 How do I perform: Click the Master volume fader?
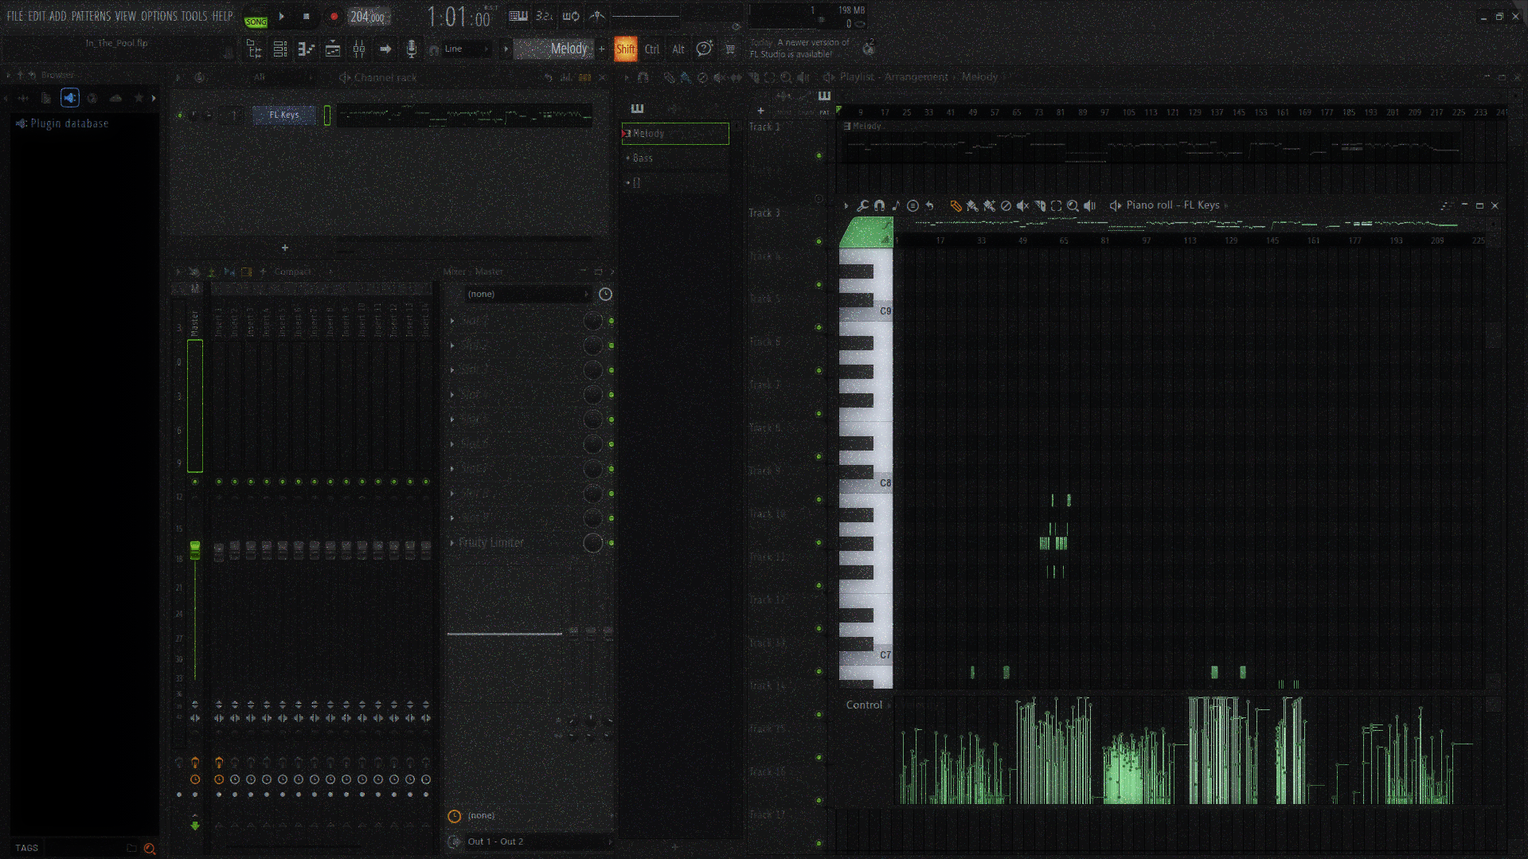coord(195,550)
